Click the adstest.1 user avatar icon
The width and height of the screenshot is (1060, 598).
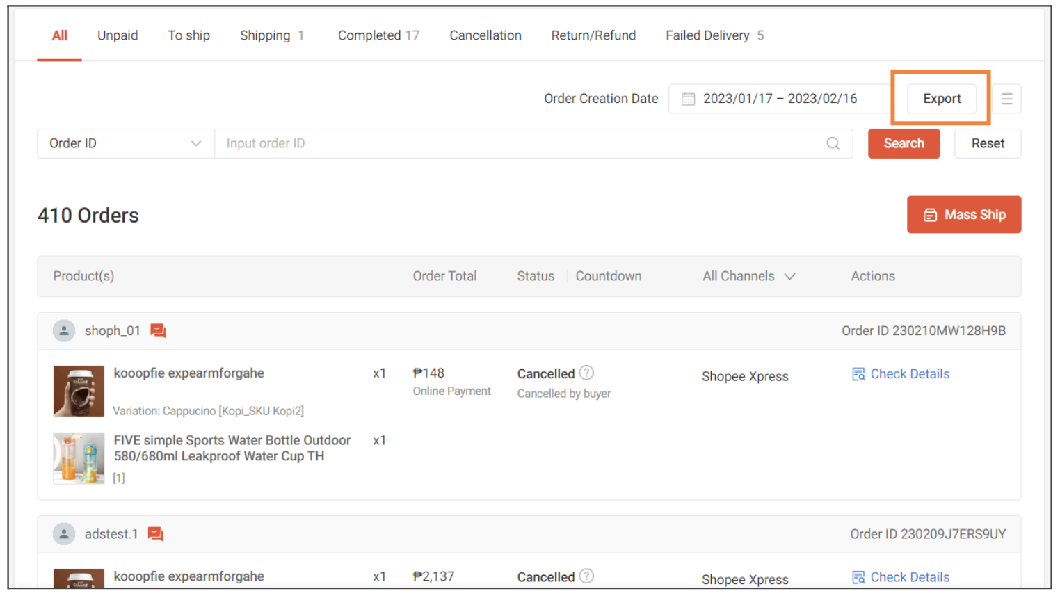point(64,534)
